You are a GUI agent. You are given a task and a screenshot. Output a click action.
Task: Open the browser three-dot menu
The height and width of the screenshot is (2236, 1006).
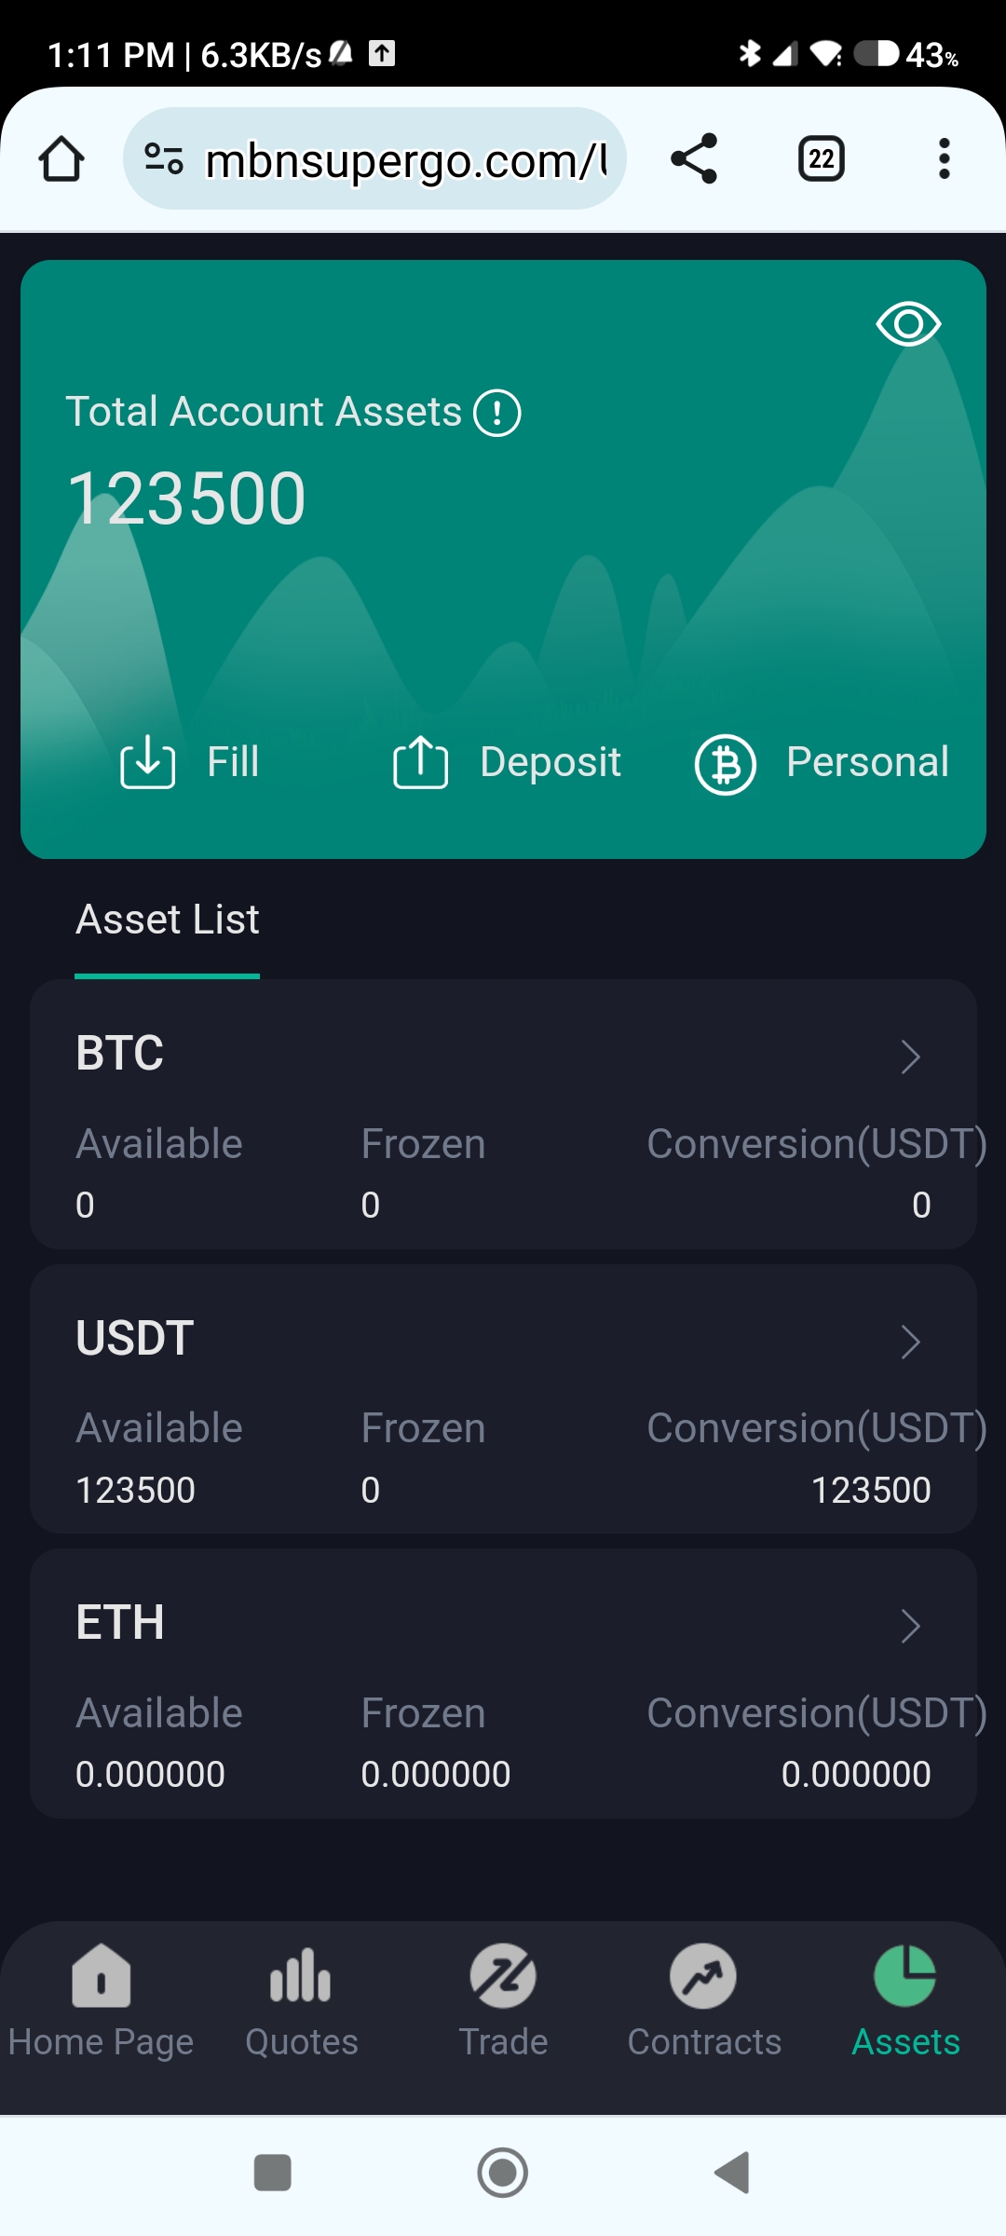tap(944, 158)
